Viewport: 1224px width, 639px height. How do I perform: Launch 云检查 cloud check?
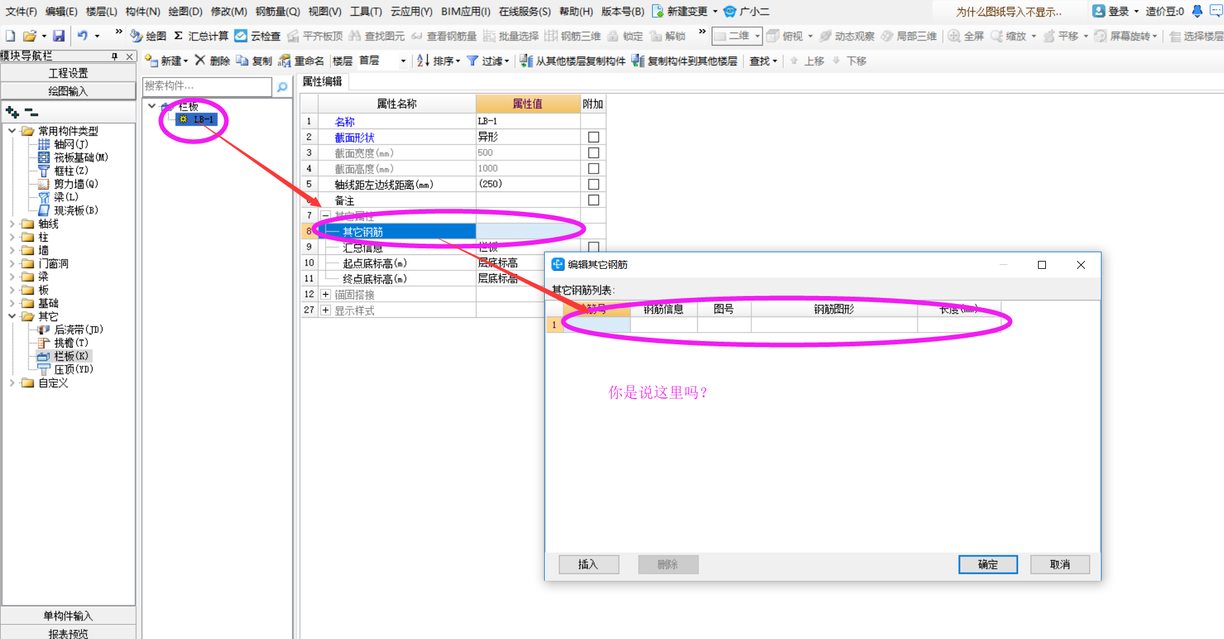coord(258,36)
